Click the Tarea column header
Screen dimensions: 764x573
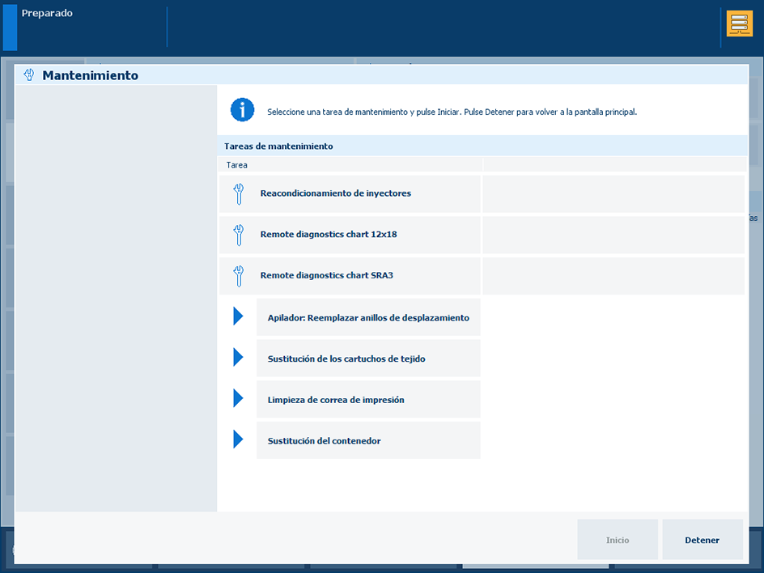(350, 164)
